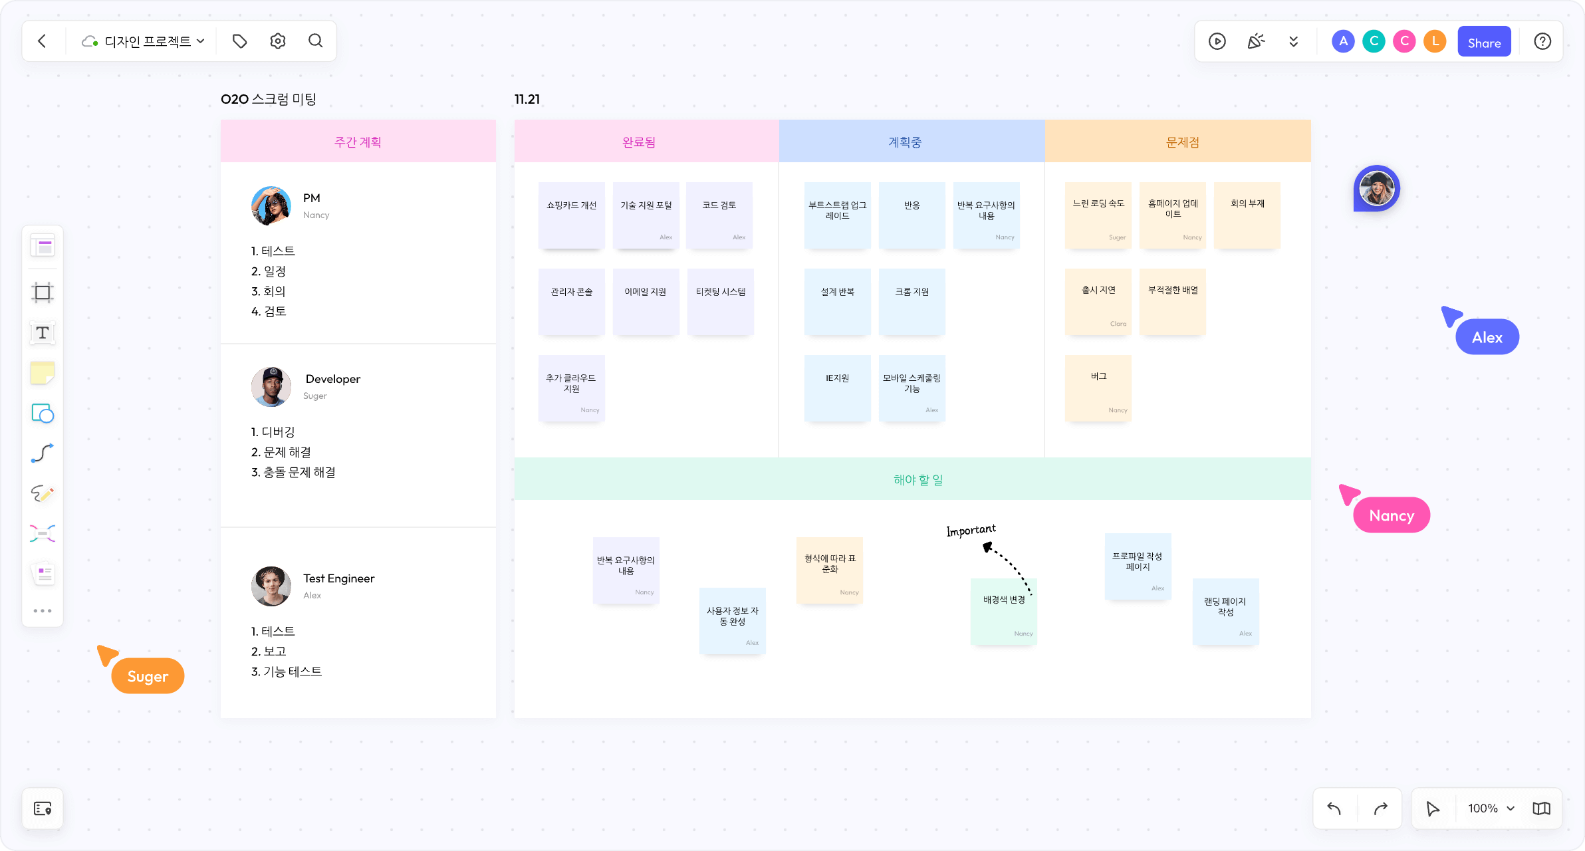This screenshot has width=1585, height=851.
Task: Click the Tag/label icon in toolbar
Action: [x=239, y=41]
